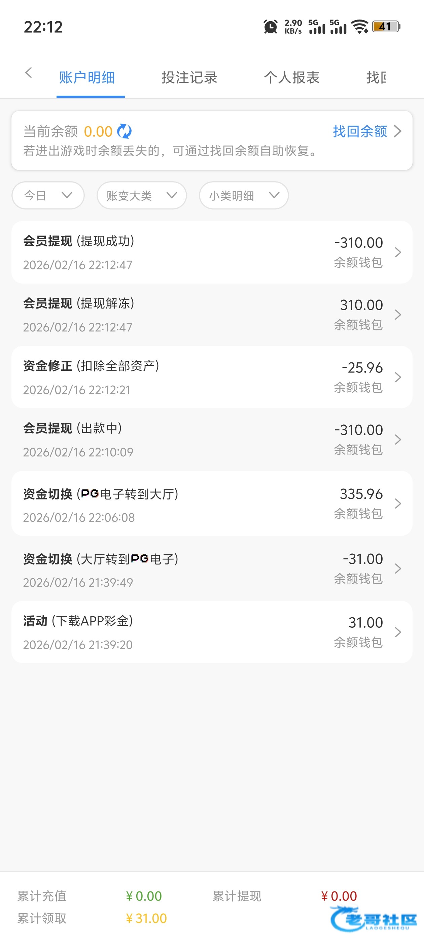
Task: Open arrow for 提现成功 withdrawal entry
Action: pos(398,252)
